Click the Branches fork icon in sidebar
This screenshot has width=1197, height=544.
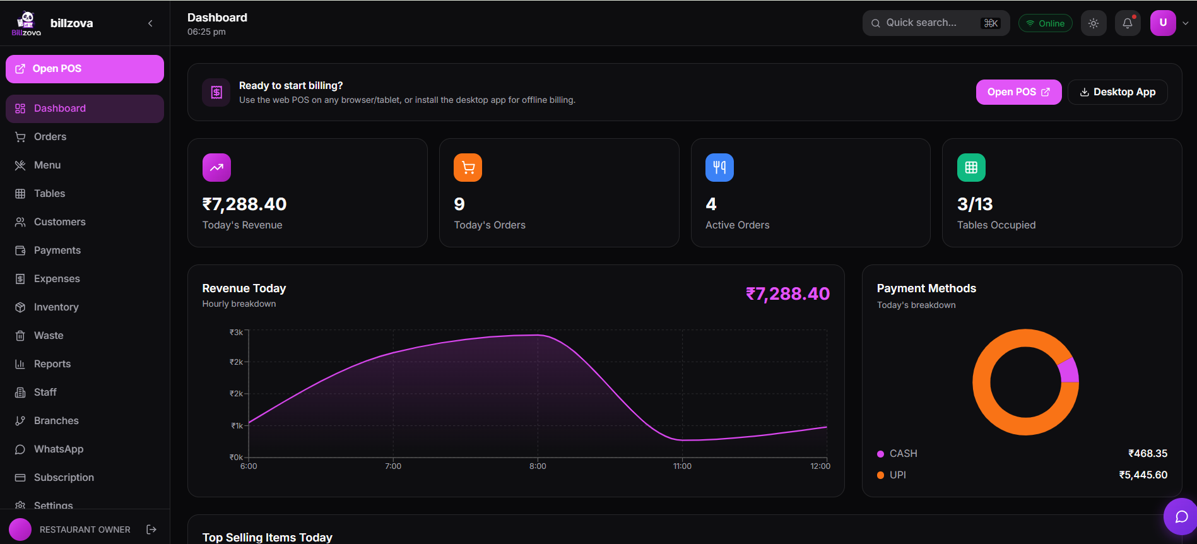coord(20,421)
